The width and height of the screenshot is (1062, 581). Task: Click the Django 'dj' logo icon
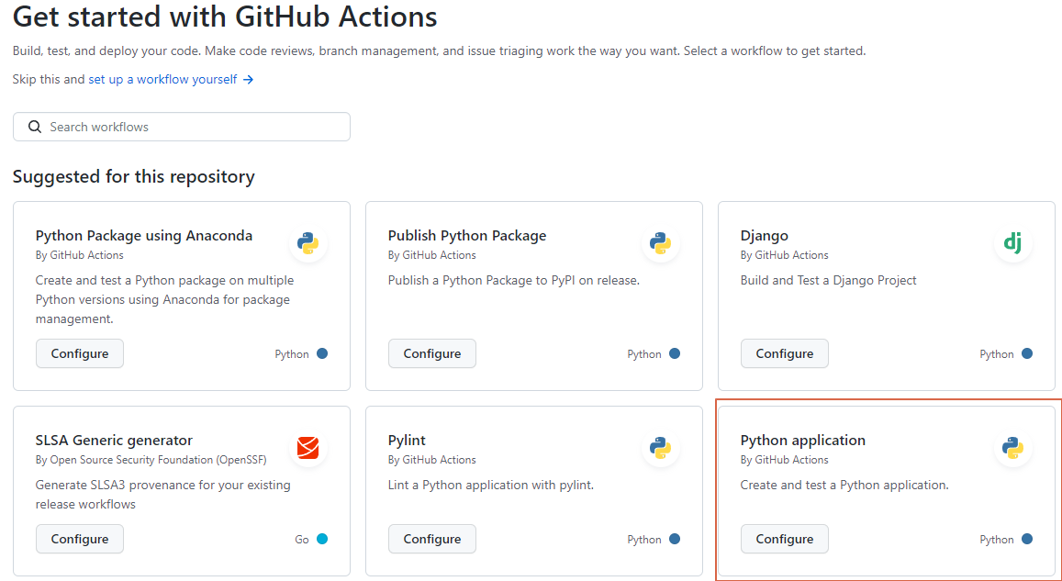(x=1012, y=243)
